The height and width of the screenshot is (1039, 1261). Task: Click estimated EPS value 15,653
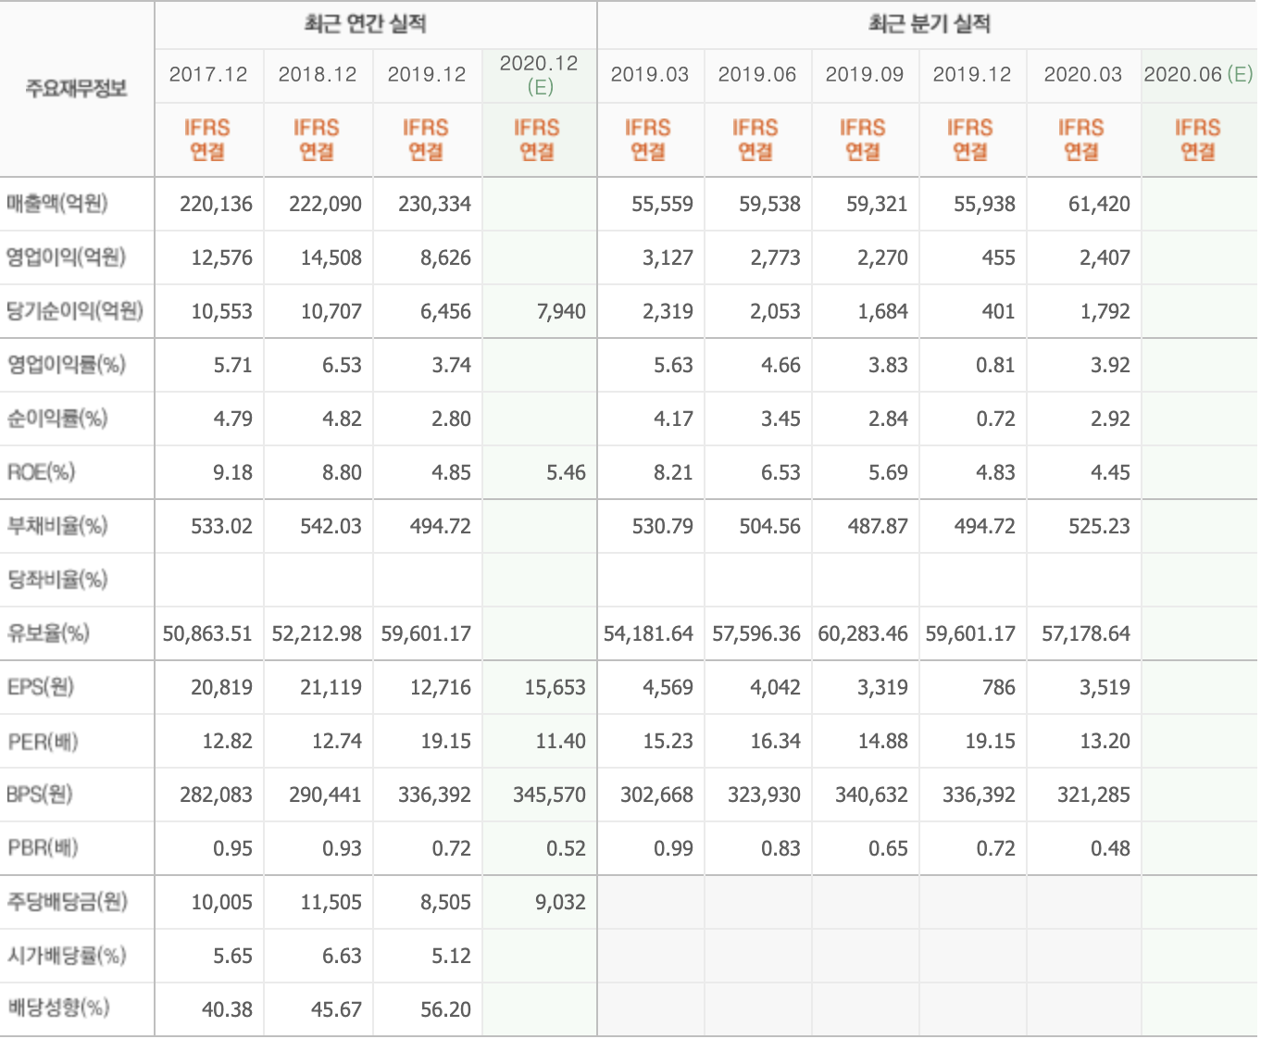[x=555, y=688]
